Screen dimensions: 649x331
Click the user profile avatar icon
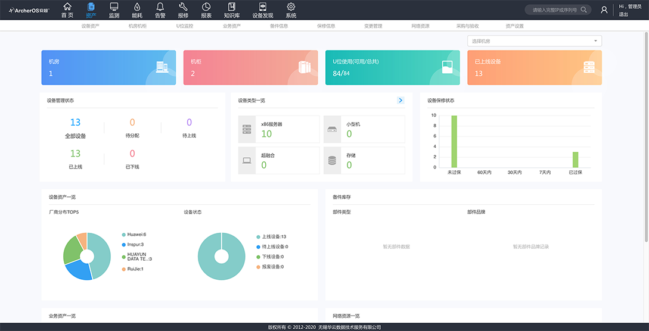click(x=604, y=10)
